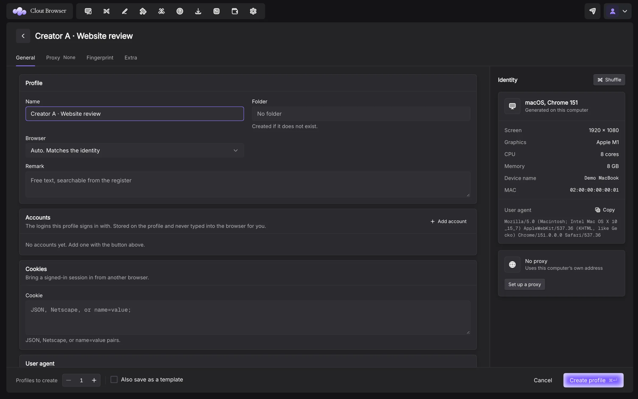Click the globe icon beside No proxy
638x399 pixels.
coord(512,264)
